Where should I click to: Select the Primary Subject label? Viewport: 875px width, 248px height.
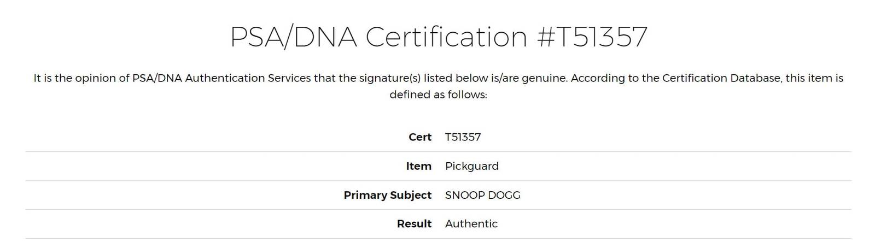point(388,195)
